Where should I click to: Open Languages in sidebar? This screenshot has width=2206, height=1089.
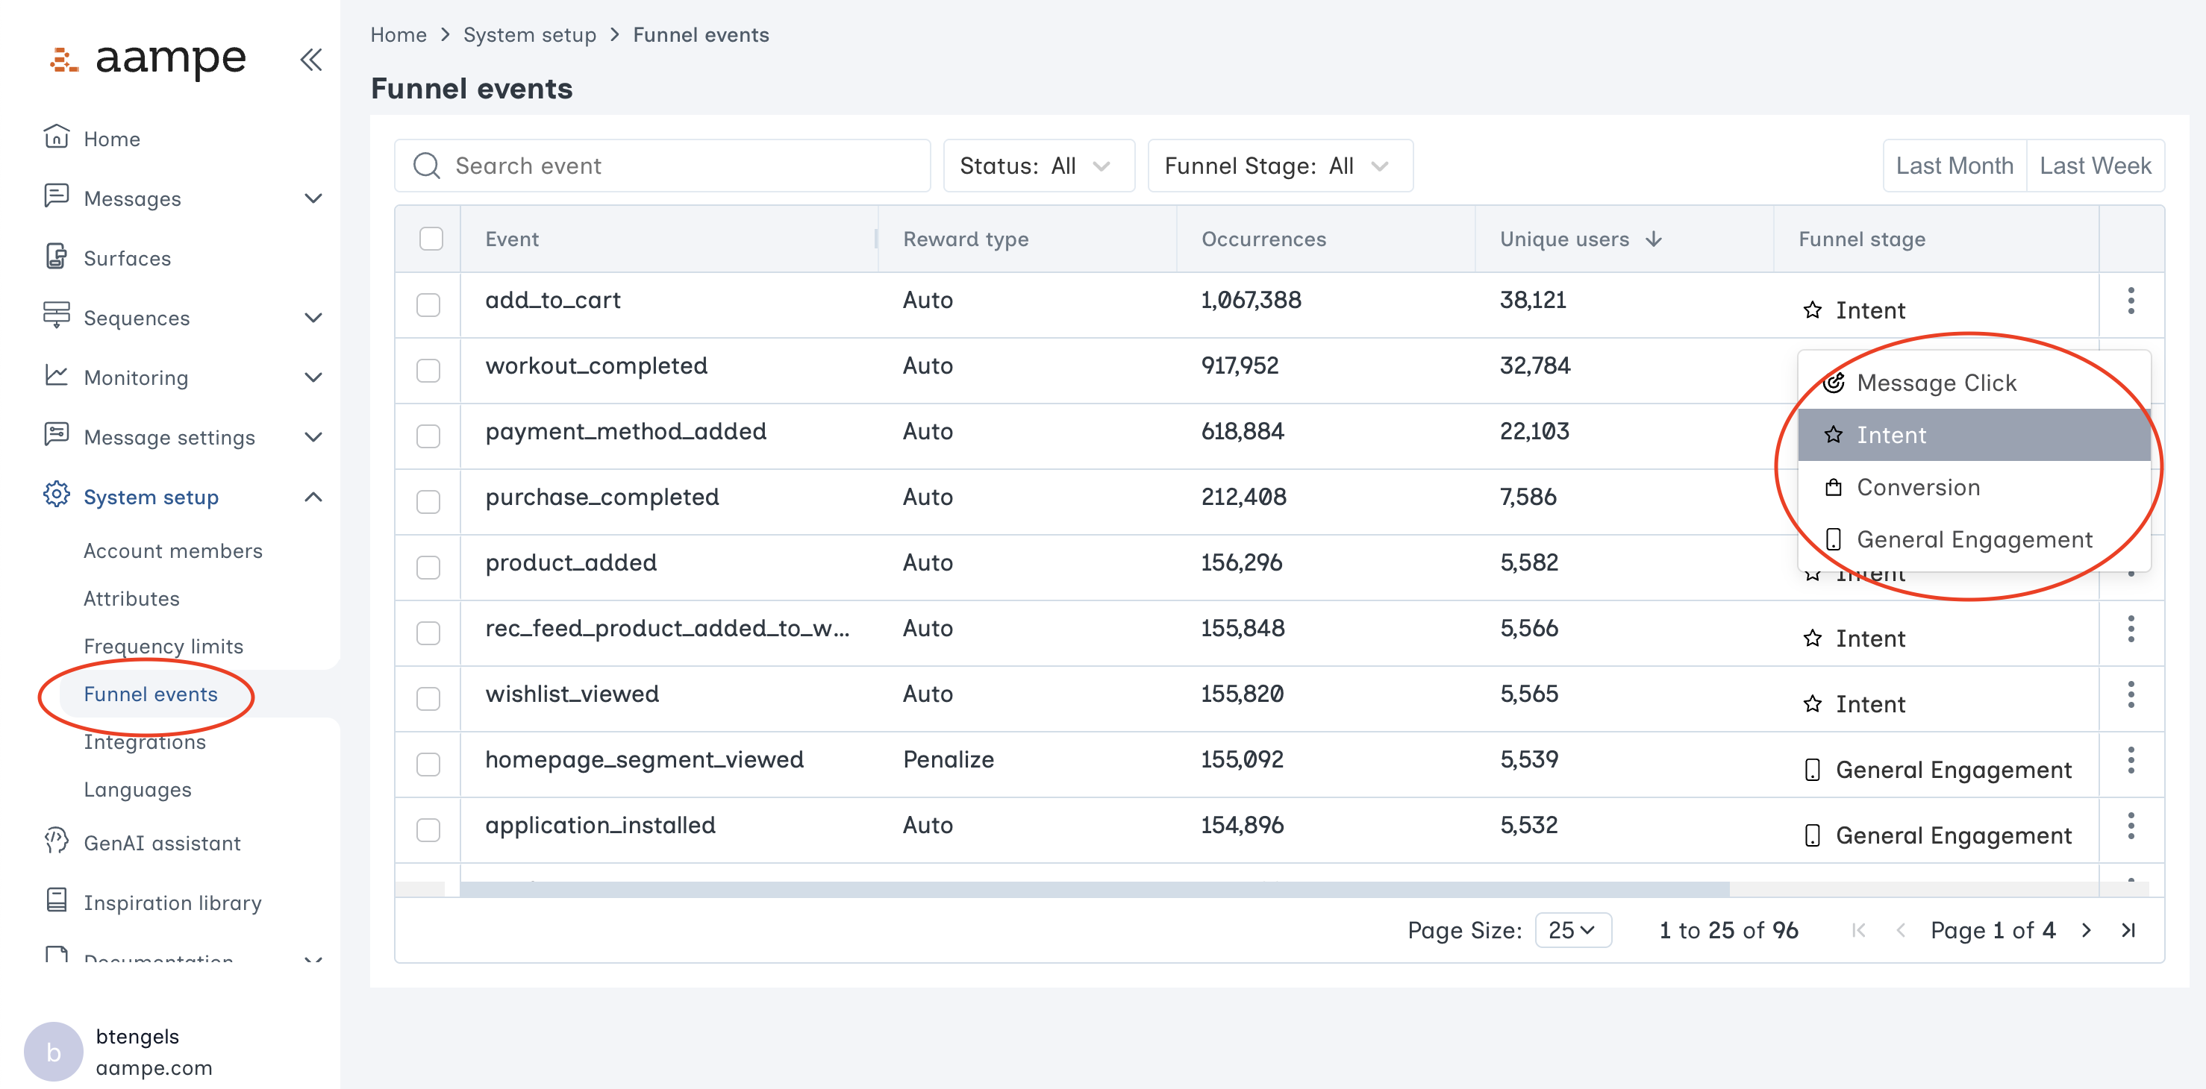(138, 789)
